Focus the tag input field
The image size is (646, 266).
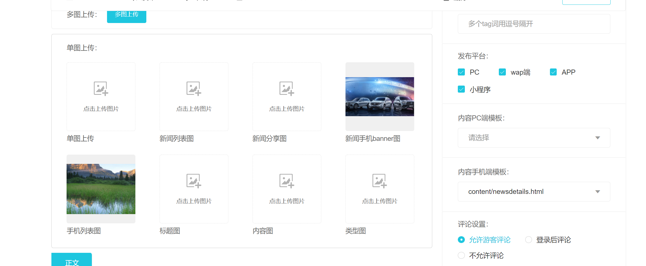534,24
